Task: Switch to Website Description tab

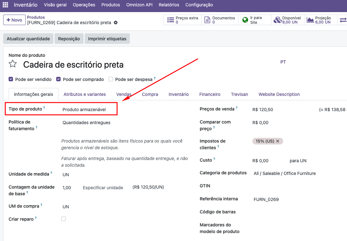Action: (279, 94)
